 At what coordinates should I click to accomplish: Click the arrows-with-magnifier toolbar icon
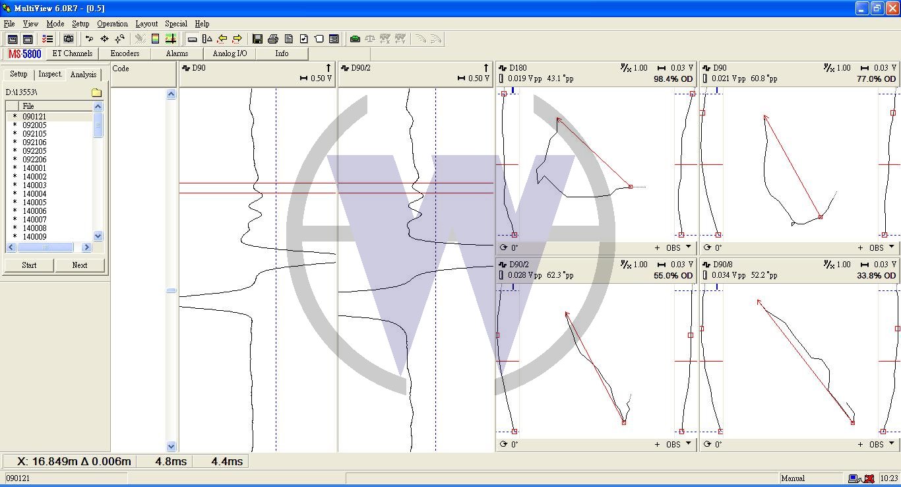point(119,39)
